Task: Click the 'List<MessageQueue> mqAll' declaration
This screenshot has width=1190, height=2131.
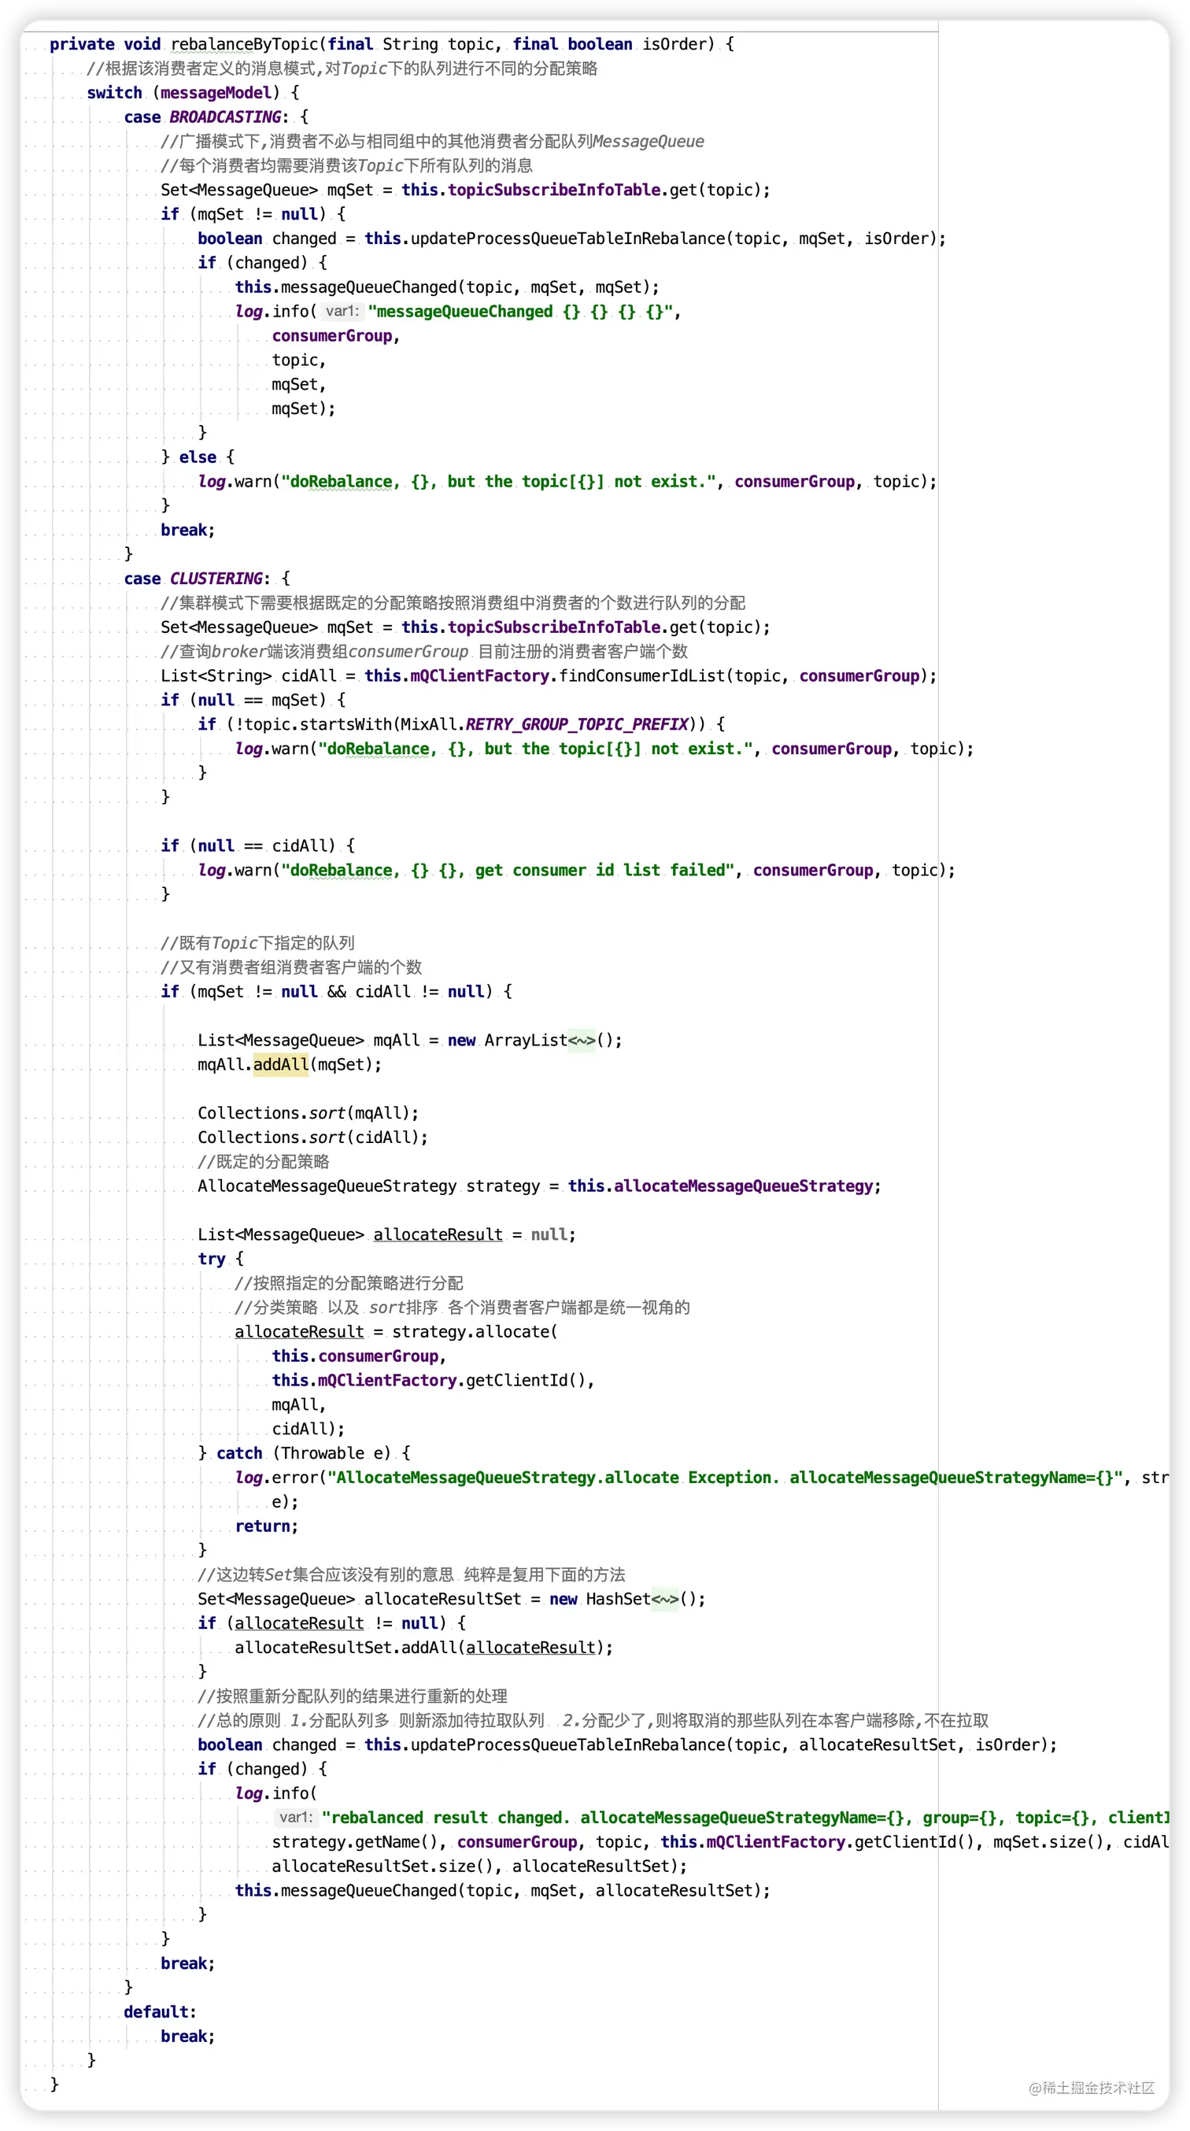Action: tap(309, 1040)
